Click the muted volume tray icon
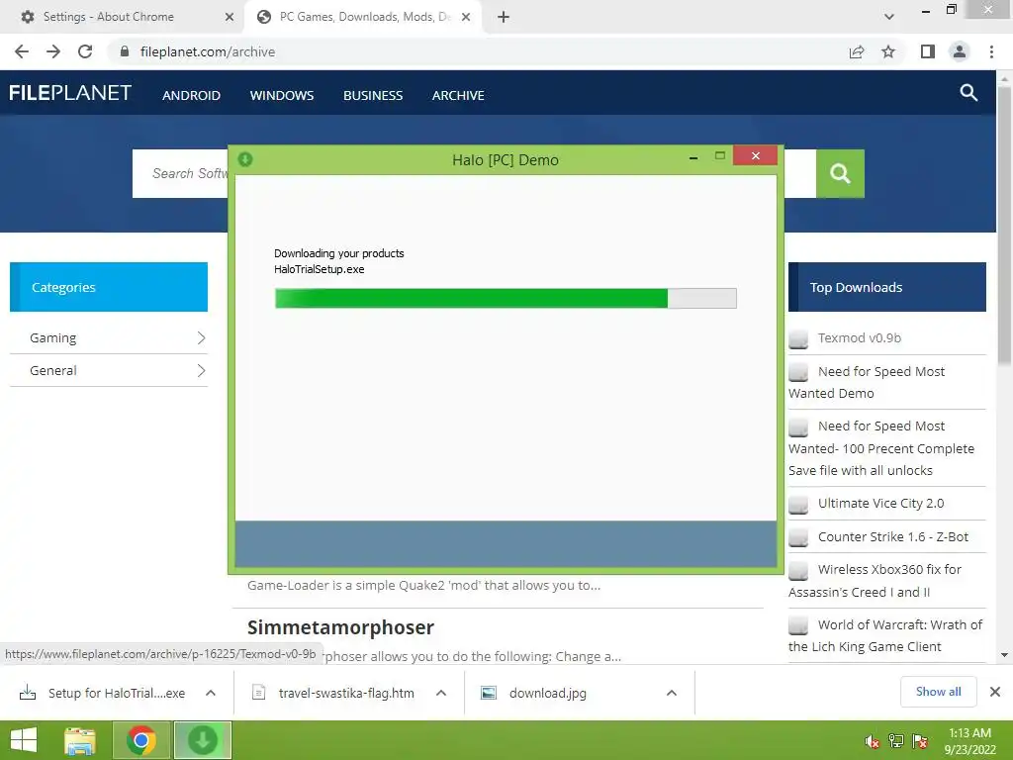1013x760 pixels. (x=872, y=741)
